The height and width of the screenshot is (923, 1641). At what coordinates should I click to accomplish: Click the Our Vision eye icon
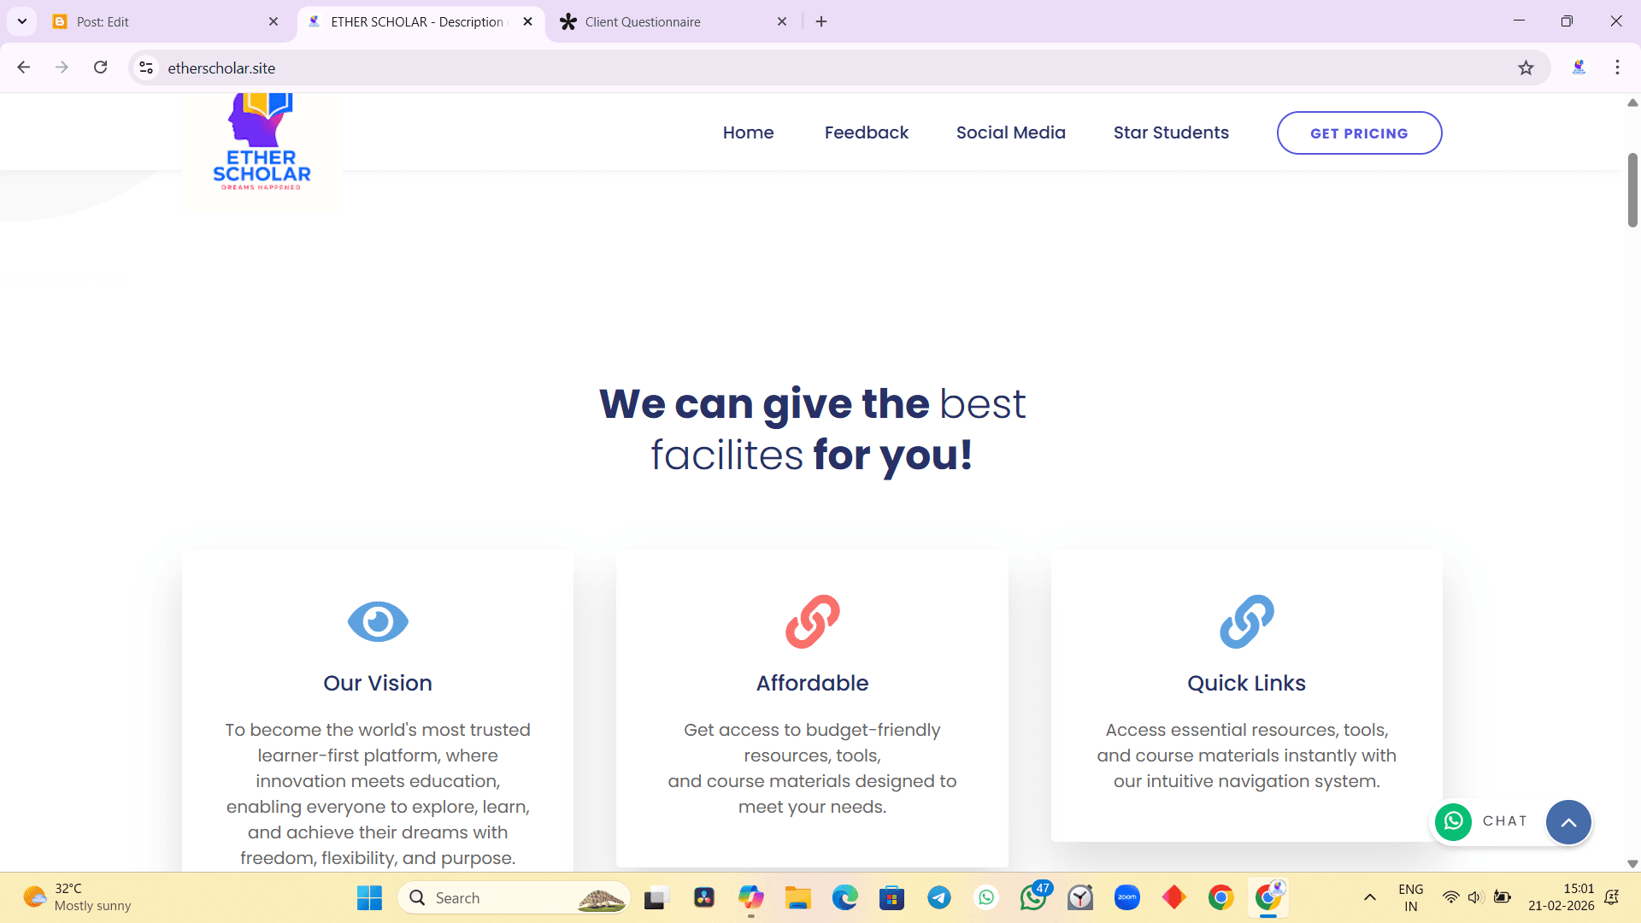[x=378, y=621]
